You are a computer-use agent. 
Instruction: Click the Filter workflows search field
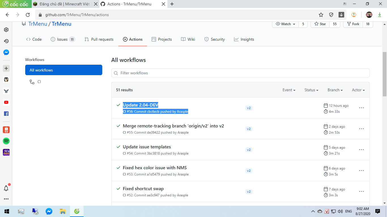pos(240,73)
